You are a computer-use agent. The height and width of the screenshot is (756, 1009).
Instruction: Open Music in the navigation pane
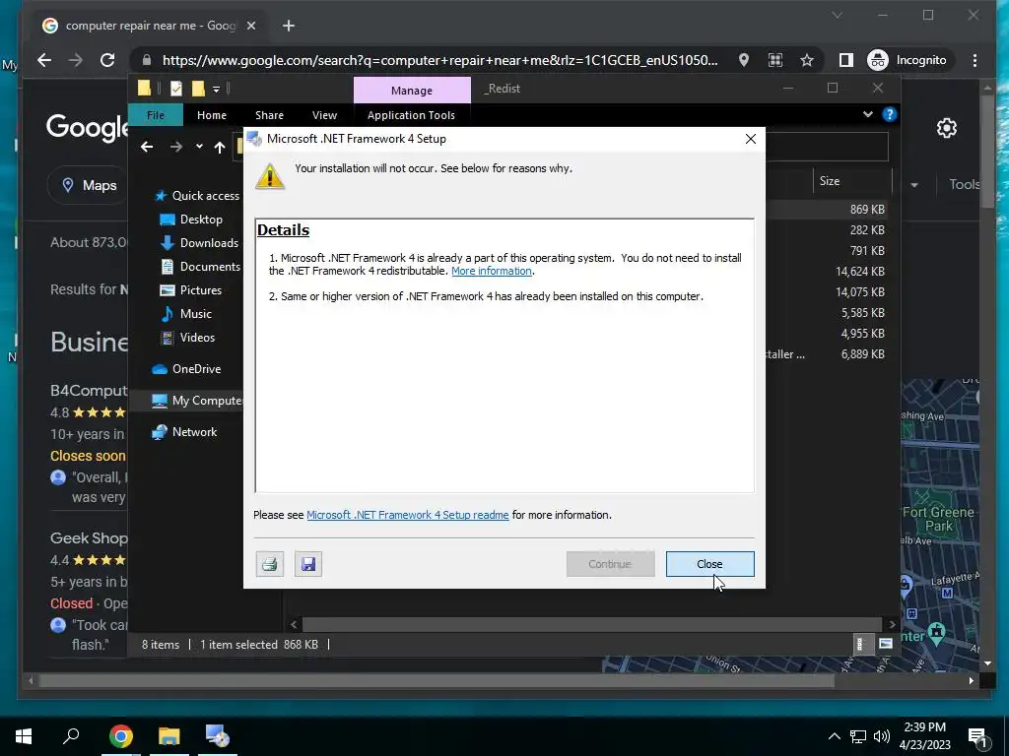coord(186,314)
